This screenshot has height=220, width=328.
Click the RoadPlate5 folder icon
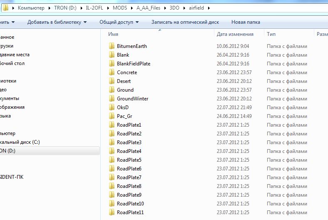pyautogui.click(x=112, y=160)
